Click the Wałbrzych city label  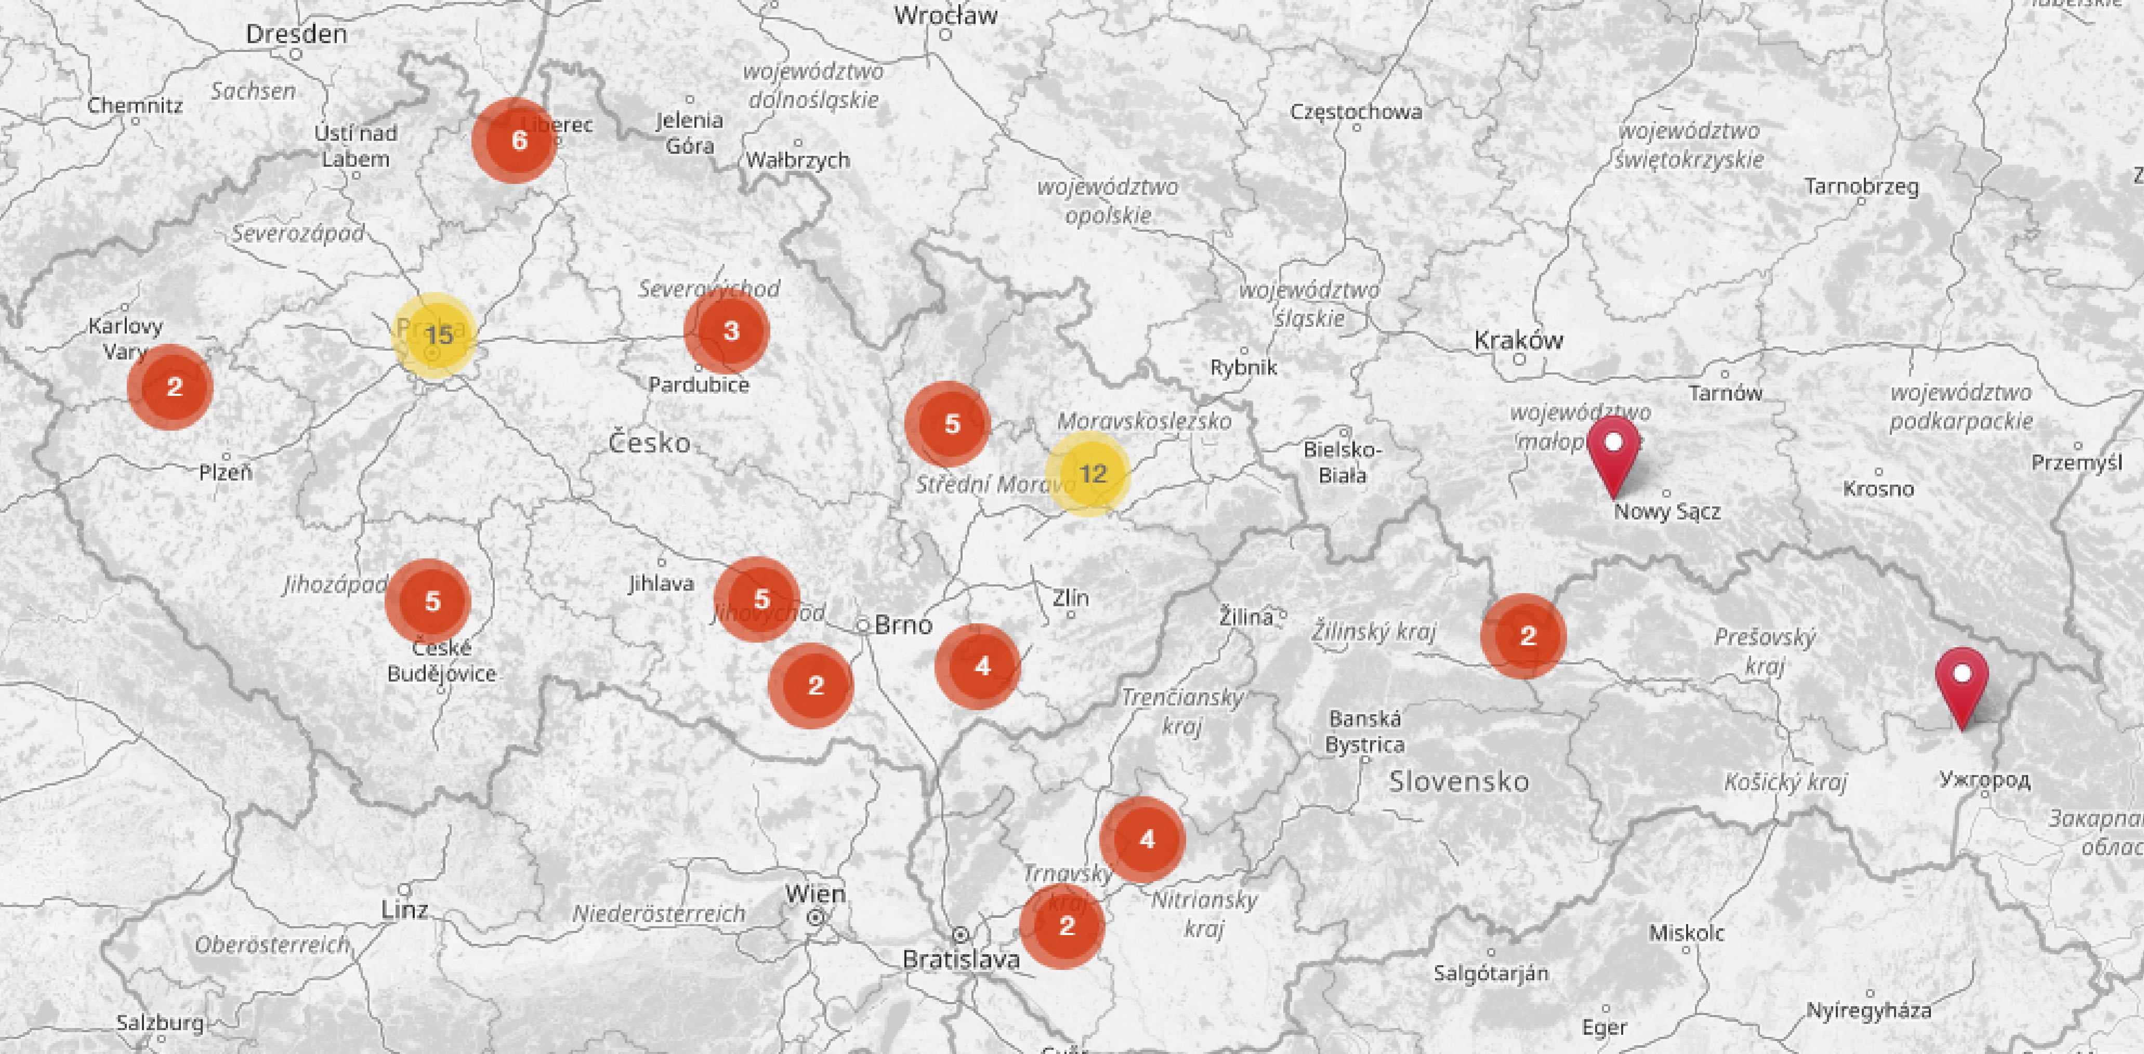coord(798,159)
